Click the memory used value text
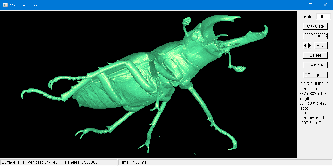 coord(310,123)
